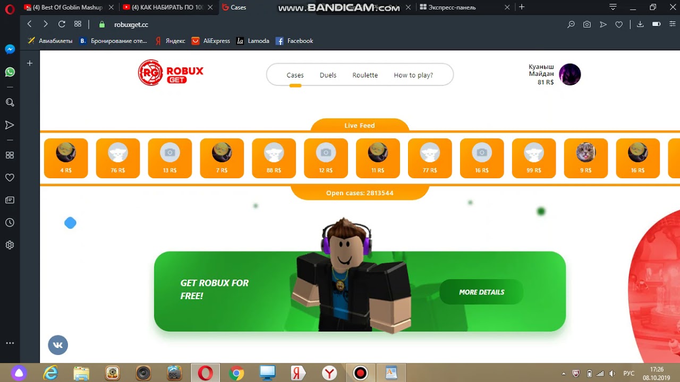The image size is (680, 382).
Task: Open the live feed card showing 99 R$
Action: point(534,158)
